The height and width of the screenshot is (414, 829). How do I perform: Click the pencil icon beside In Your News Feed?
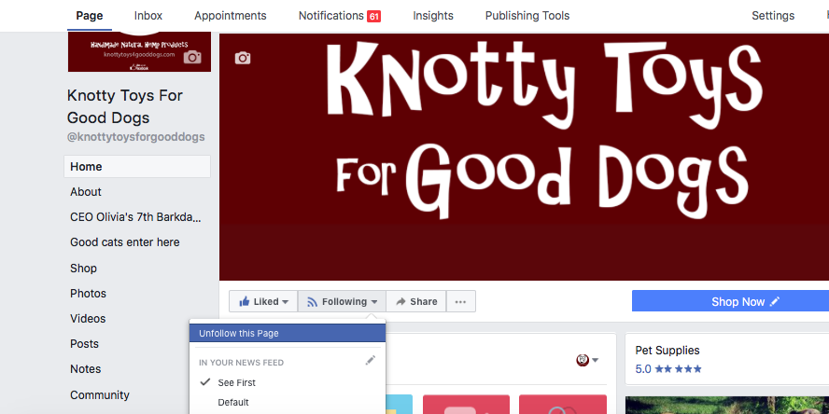point(371,361)
